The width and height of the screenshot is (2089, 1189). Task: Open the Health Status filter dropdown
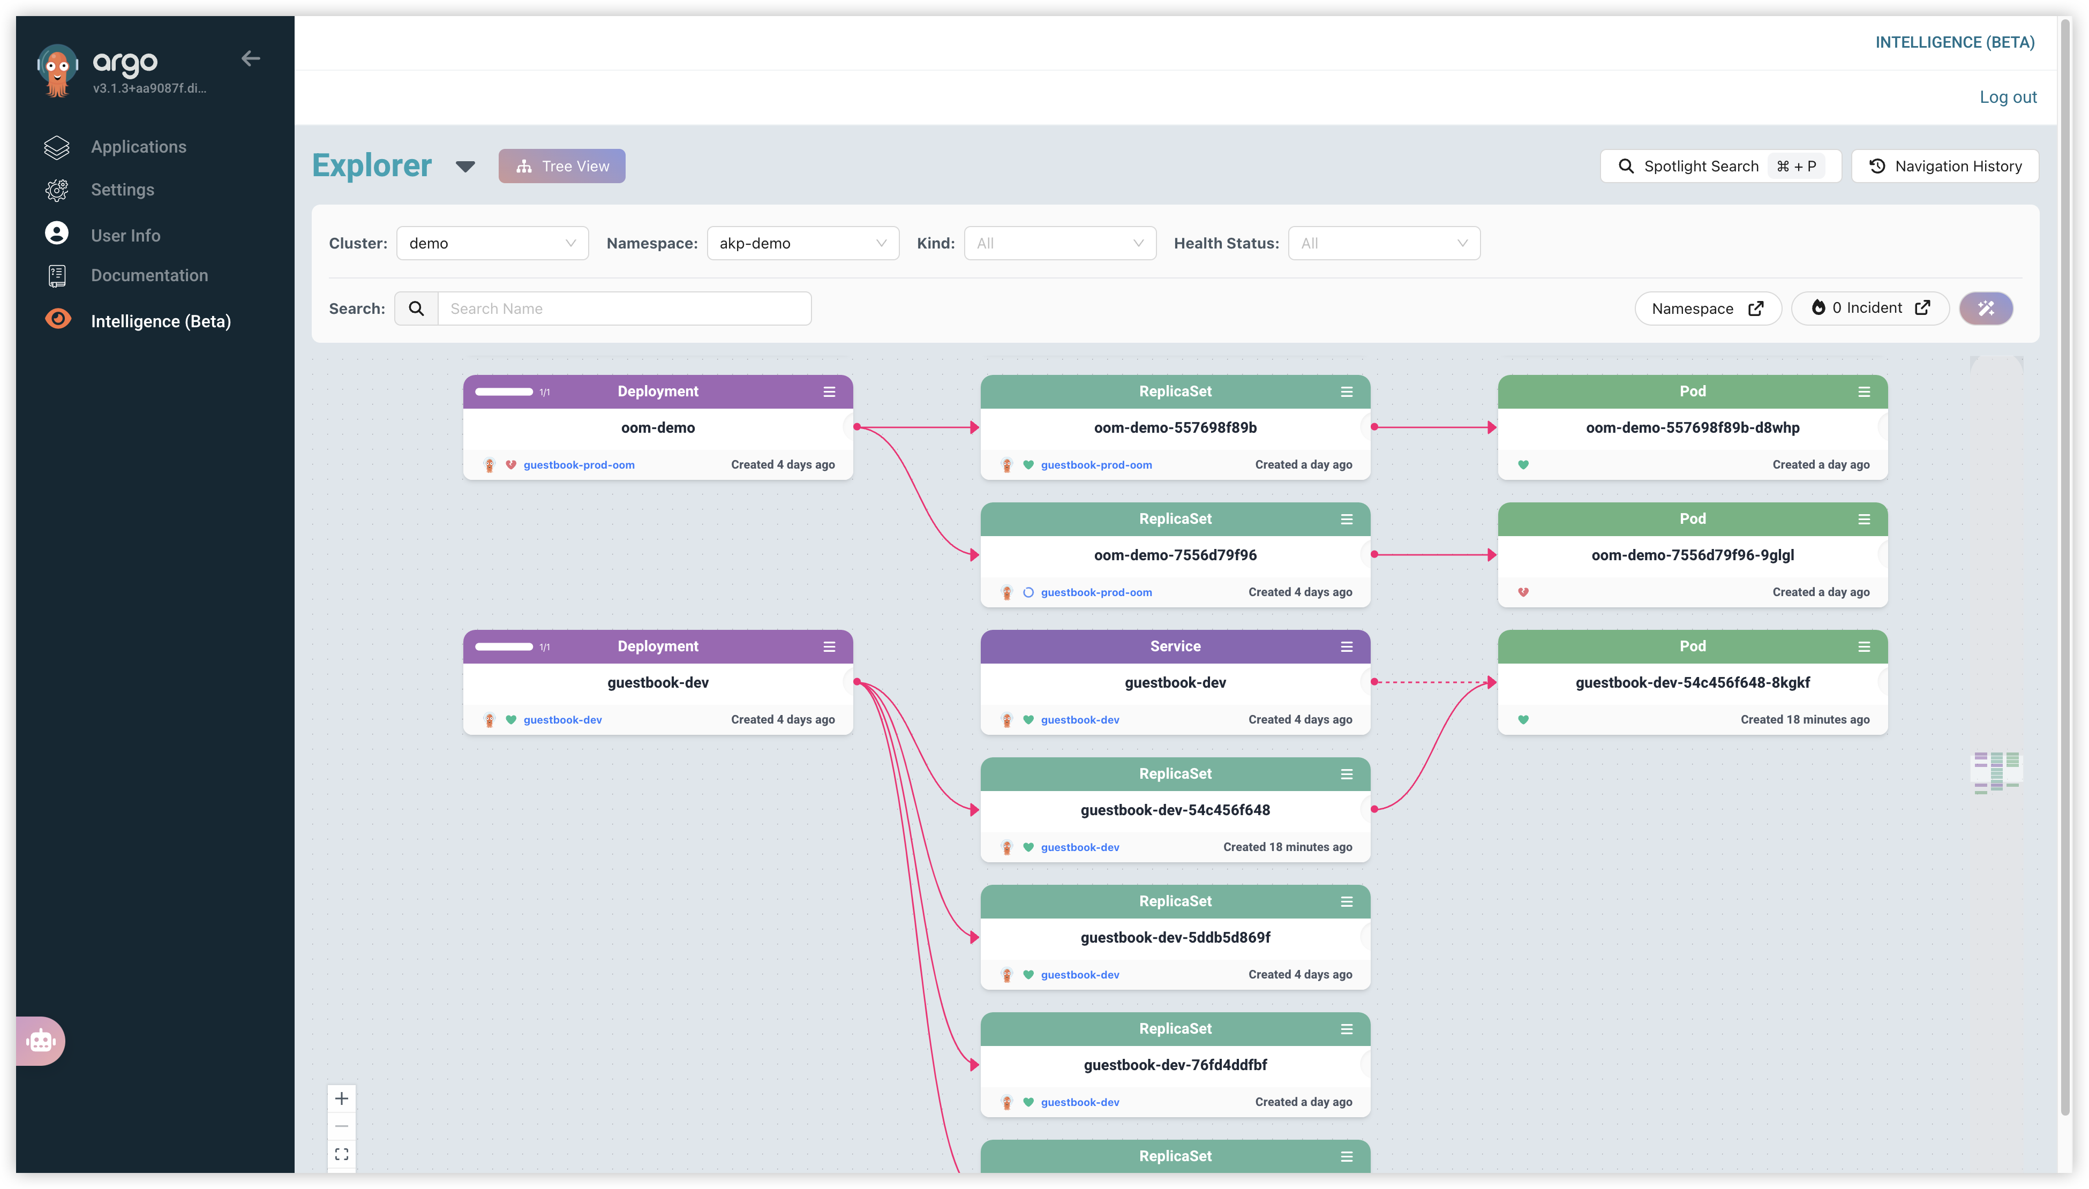(x=1384, y=243)
